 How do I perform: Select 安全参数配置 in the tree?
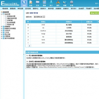coord(11,22)
